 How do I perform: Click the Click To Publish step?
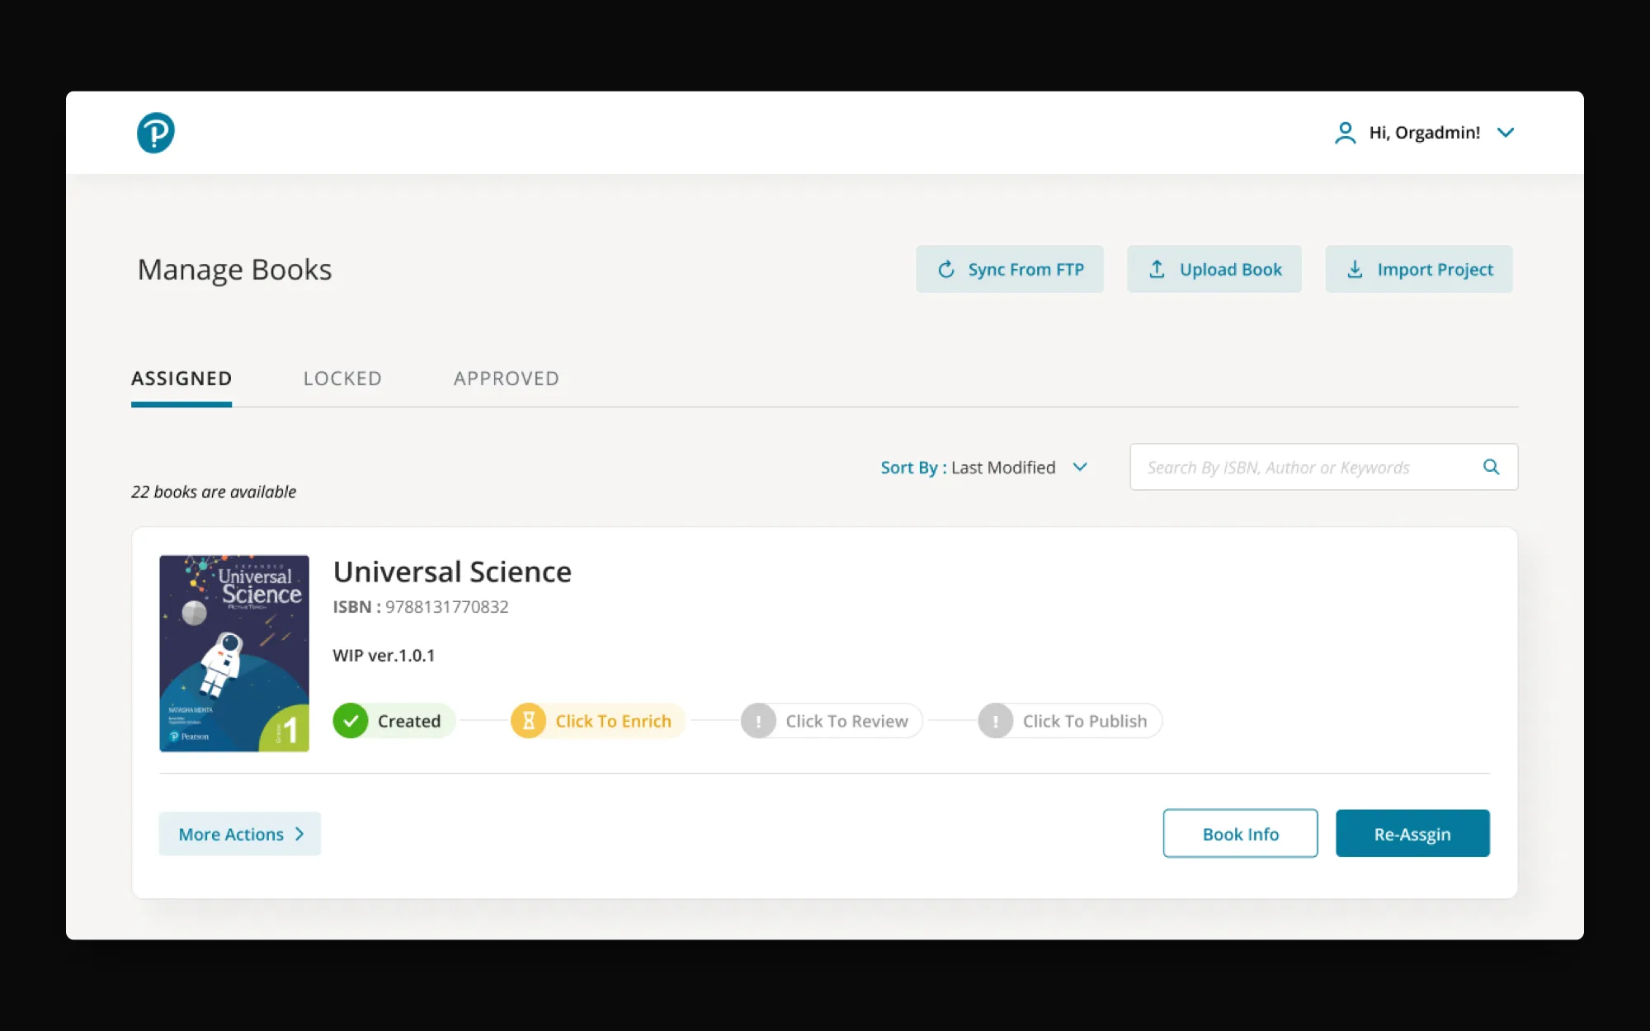pos(1070,721)
